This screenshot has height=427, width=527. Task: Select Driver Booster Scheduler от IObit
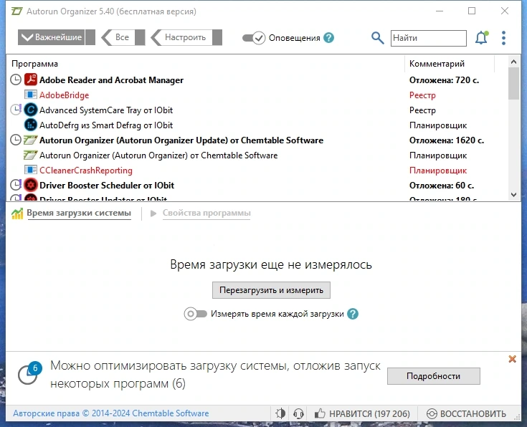pyautogui.click(x=107, y=186)
